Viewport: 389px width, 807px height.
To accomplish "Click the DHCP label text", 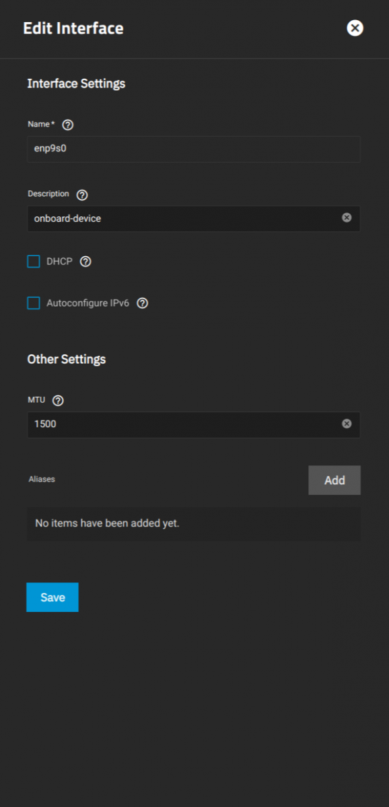I will pos(59,262).
